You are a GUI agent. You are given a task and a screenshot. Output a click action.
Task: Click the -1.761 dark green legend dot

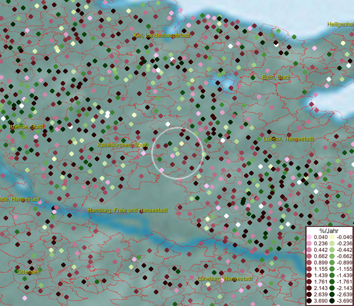(332, 282)
